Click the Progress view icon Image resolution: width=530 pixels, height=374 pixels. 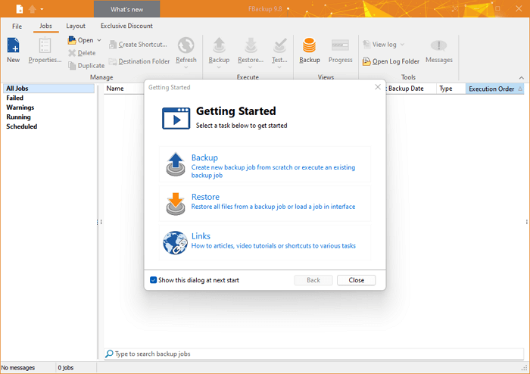point(339,47)
